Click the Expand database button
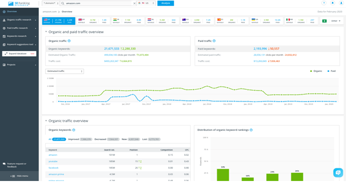Viewport: 346px width, 182px height. coord(19,54)
